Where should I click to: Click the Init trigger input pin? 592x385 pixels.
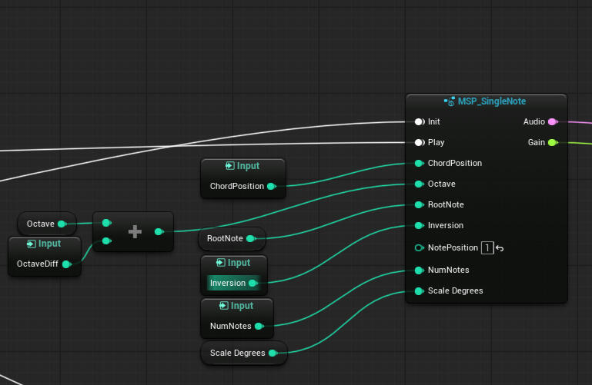pos(419,121)
